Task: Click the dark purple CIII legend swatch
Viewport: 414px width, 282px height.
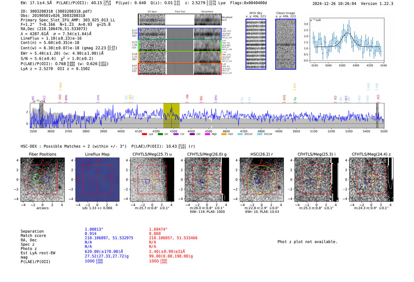Action: tap(192, 134)
